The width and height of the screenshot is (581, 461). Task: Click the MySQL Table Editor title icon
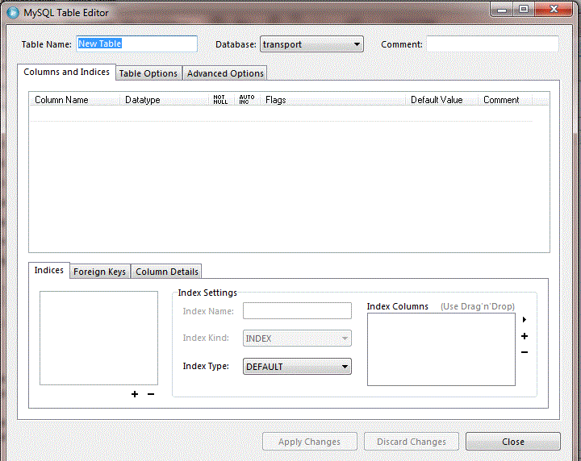13,13
